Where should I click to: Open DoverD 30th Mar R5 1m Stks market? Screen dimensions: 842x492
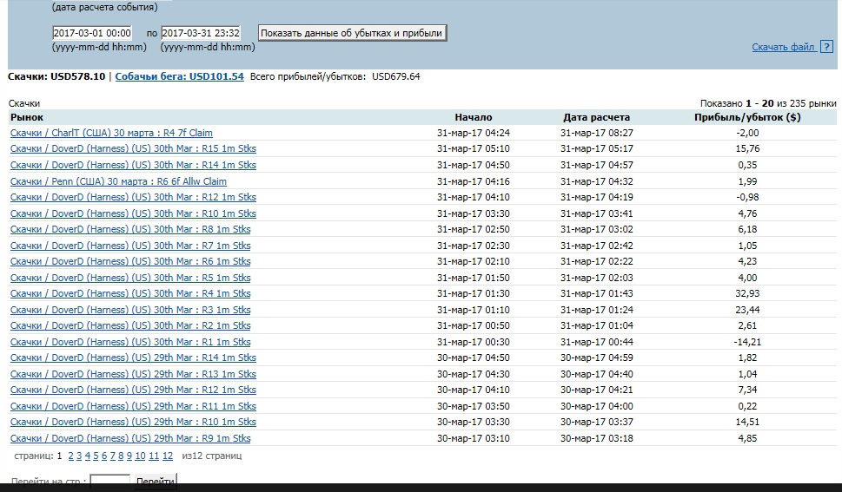[x=130, y=278]
